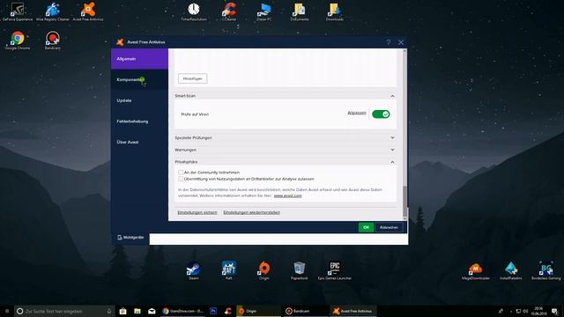Open the www.avast.com link
Image resolution: width=564 pixels, height=317 pixels.
(x=287, y=195)
